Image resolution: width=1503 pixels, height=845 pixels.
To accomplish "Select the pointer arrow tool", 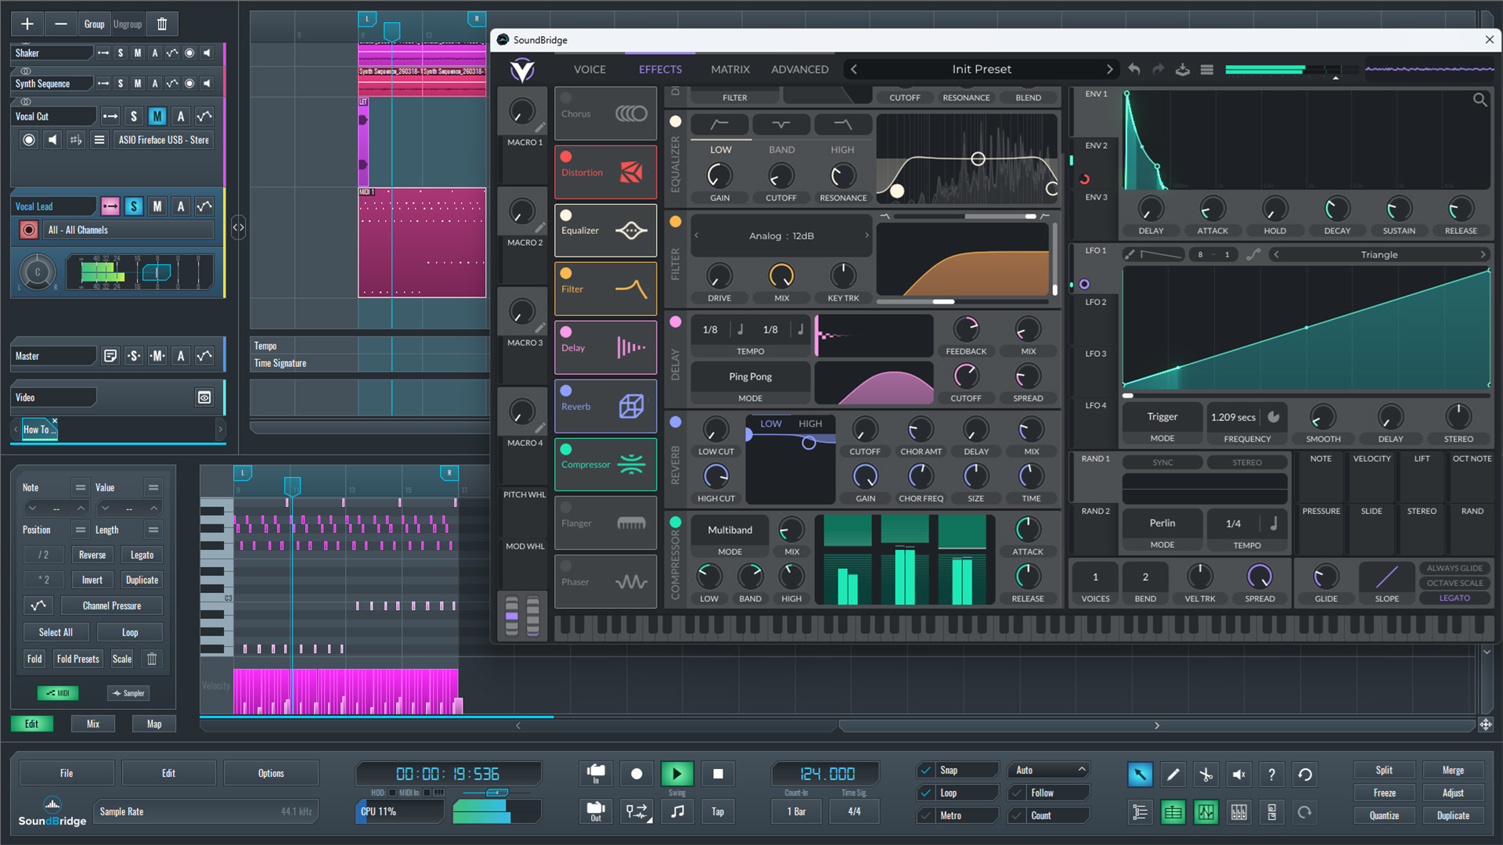I will tap(1140, 775).
